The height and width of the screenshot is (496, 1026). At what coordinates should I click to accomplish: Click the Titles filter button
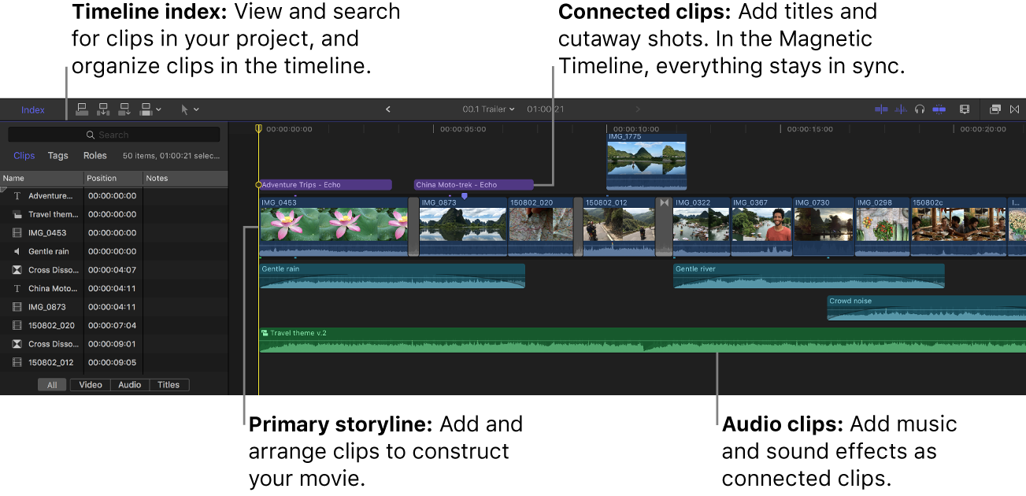pyautogui.click(x=169, y=384)
